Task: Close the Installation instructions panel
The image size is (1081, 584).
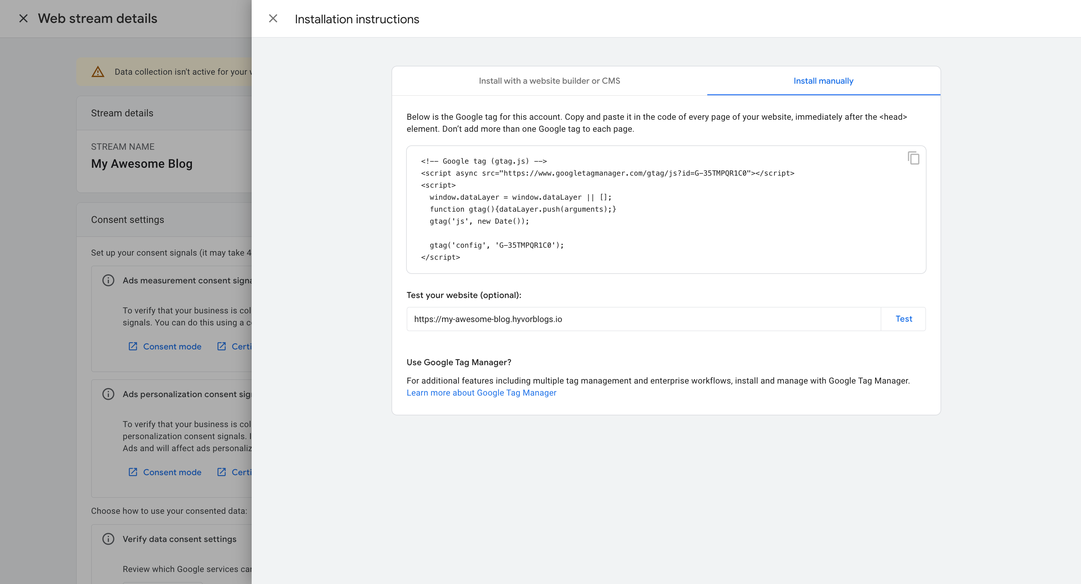Action: coord(273,18)
